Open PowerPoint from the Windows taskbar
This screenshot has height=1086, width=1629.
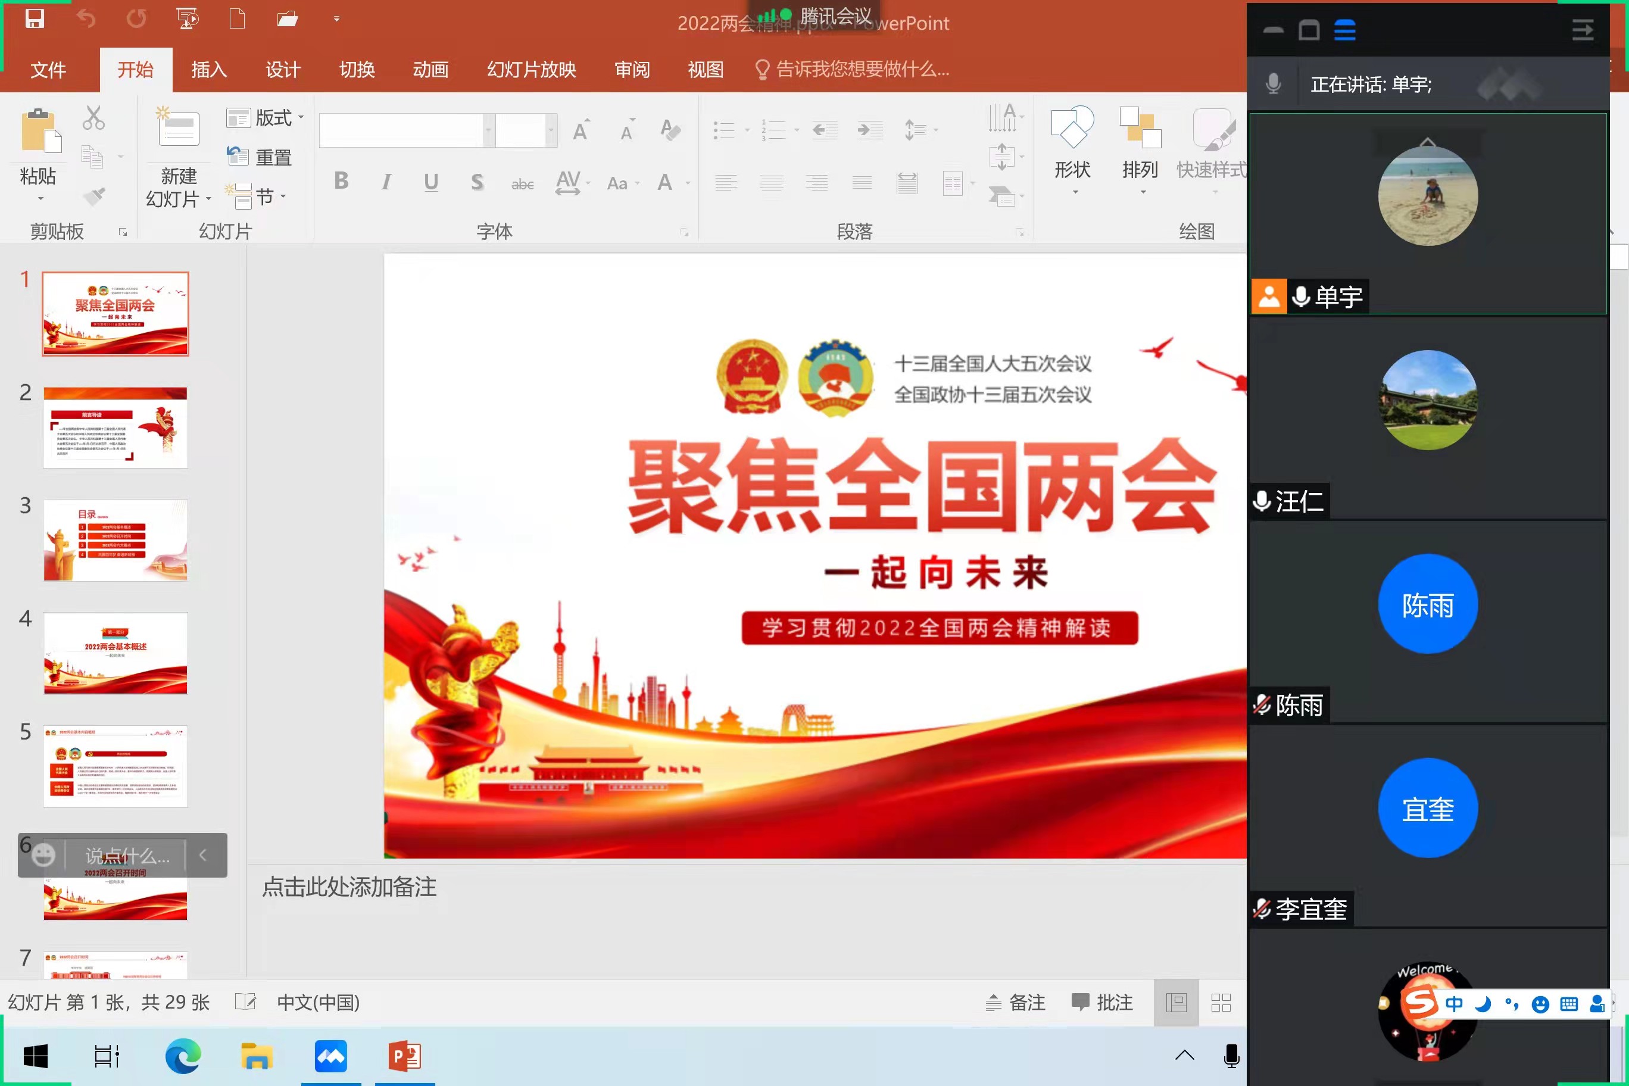point(404,1056)
